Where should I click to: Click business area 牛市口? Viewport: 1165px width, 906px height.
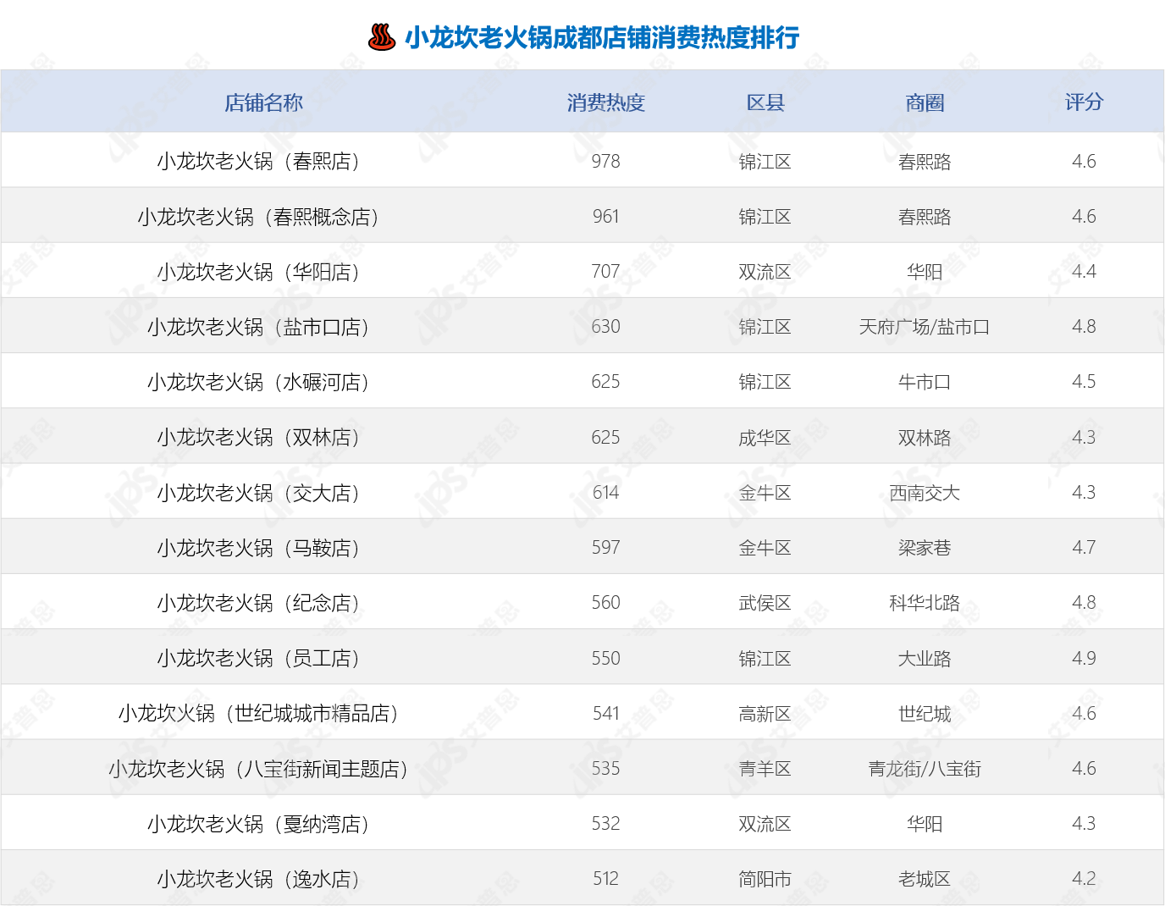[x=925, y=382]
